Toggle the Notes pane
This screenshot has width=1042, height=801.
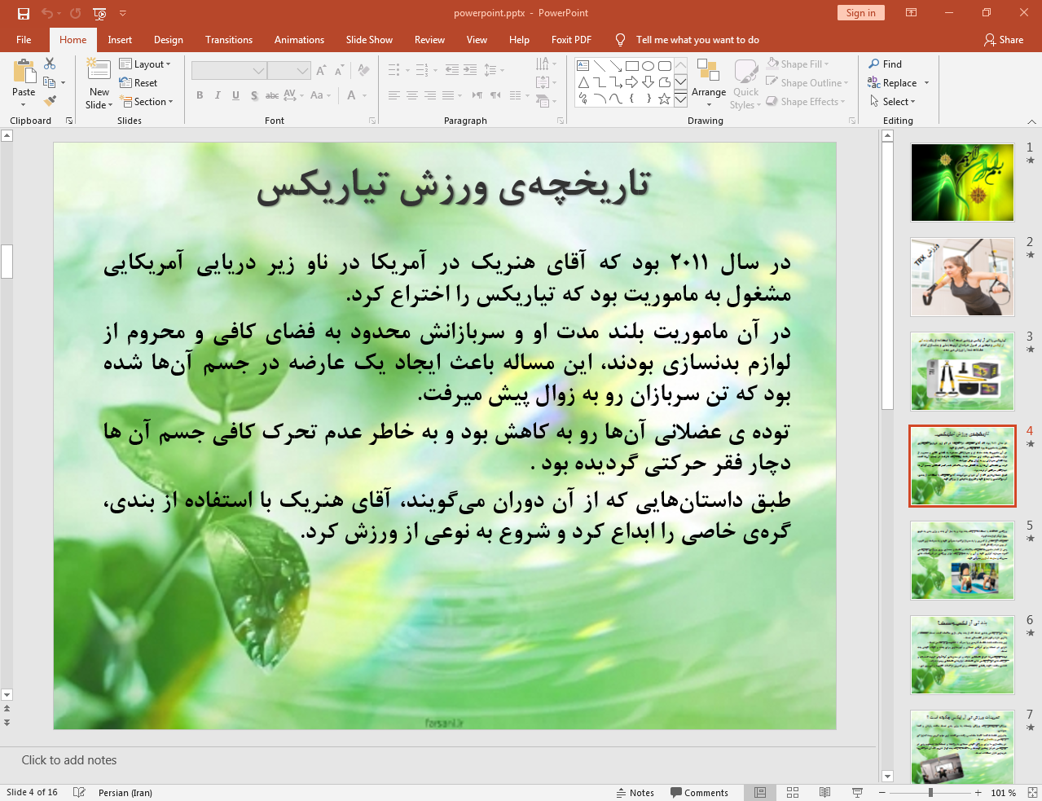[x=635, y=792]
